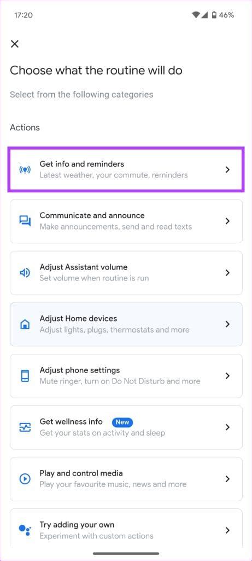The width and height of the screenshot is (252, 561).
Task: Tap the chat bubbles Communicate icon
Action: click(x=25, y=221)
